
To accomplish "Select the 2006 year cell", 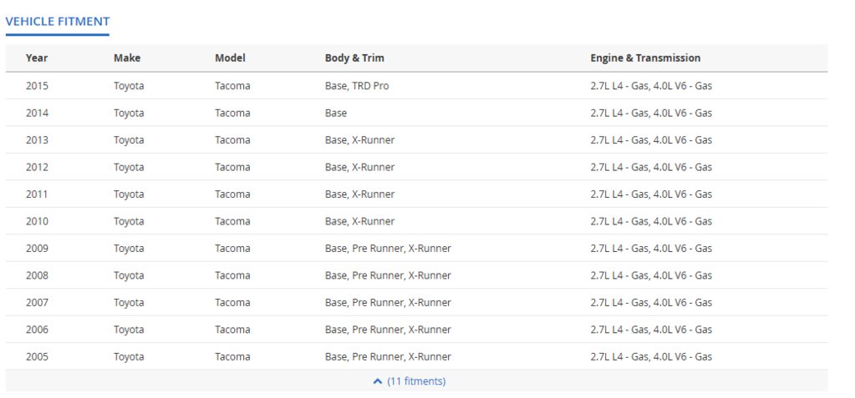I will [x=37, y=330].
